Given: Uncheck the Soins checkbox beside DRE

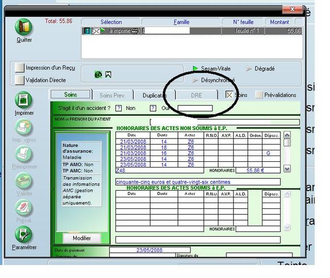Looking at the screenshot, I should click(x=229, y=95).
